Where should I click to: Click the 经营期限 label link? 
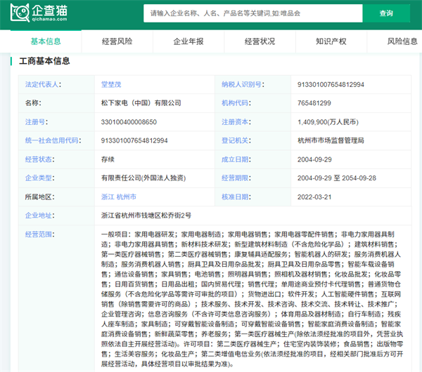[x=236, y=178]
